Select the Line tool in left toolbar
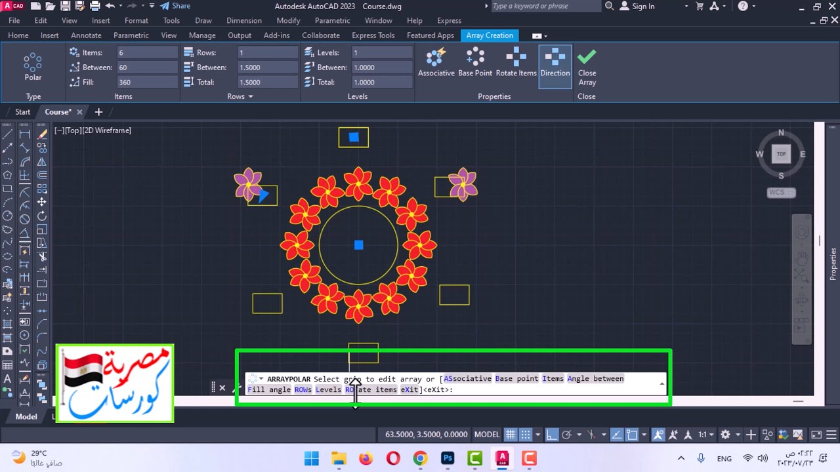 coord(8,134)
